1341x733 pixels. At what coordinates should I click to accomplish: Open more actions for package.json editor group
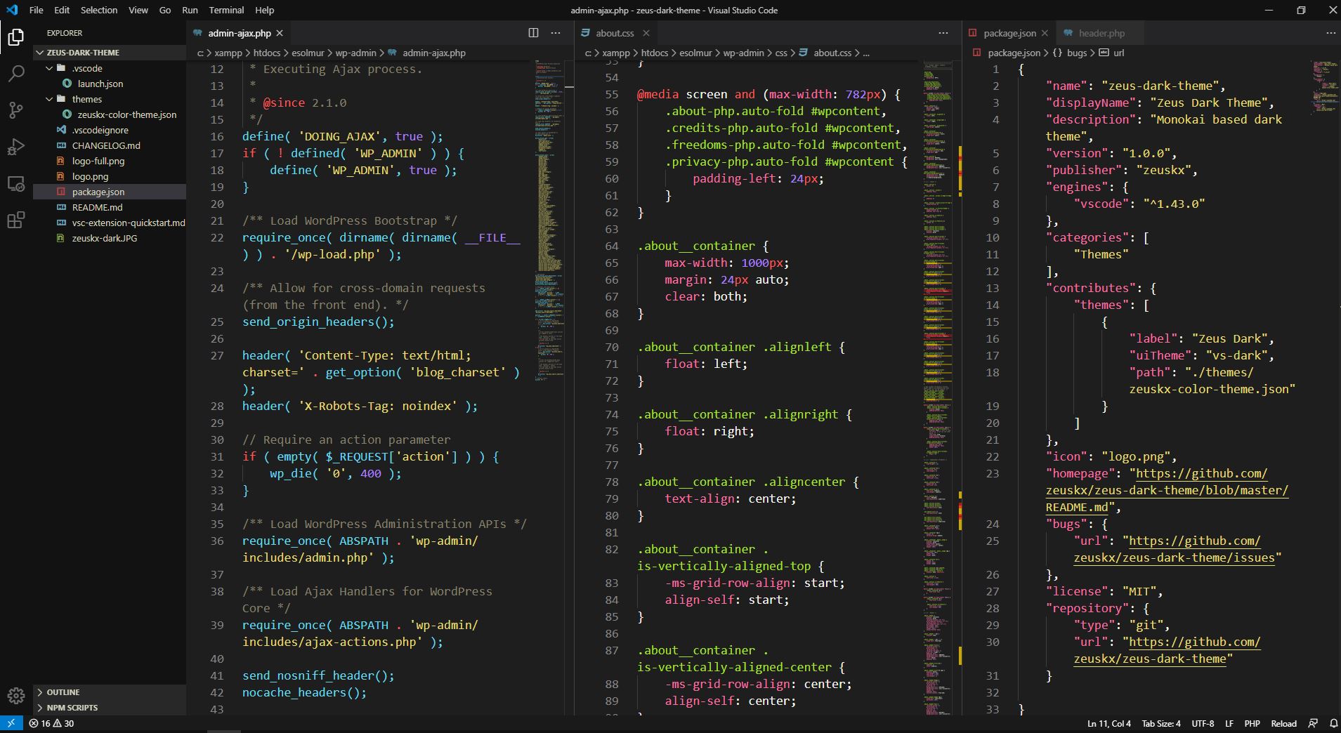click(x=1330, y=33)
